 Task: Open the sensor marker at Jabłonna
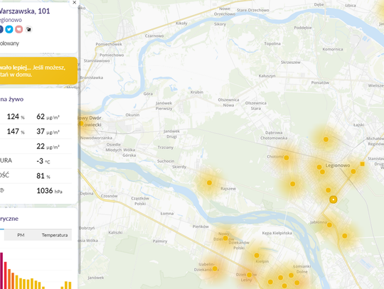(x=329, y=225)
